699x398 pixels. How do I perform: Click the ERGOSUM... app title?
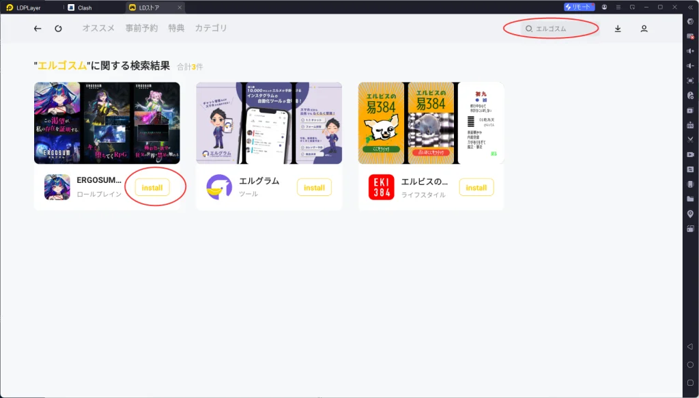[99, 180]
